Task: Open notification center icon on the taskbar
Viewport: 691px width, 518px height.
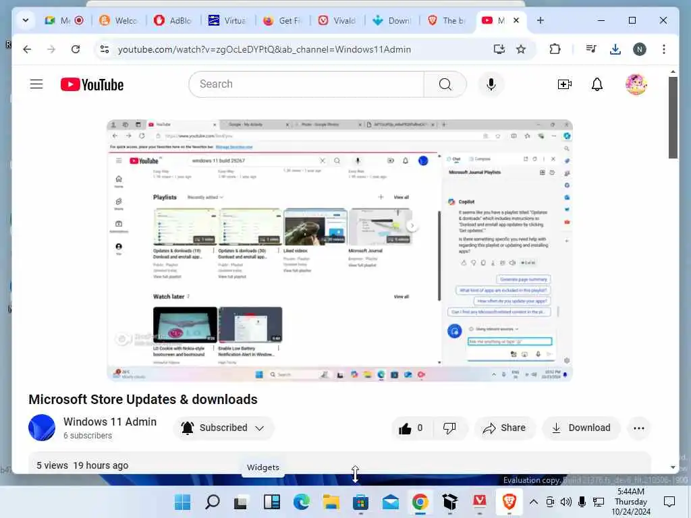Action: 669,502
